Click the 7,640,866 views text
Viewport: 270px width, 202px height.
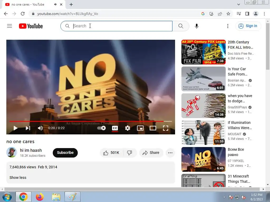coord(23,167)
